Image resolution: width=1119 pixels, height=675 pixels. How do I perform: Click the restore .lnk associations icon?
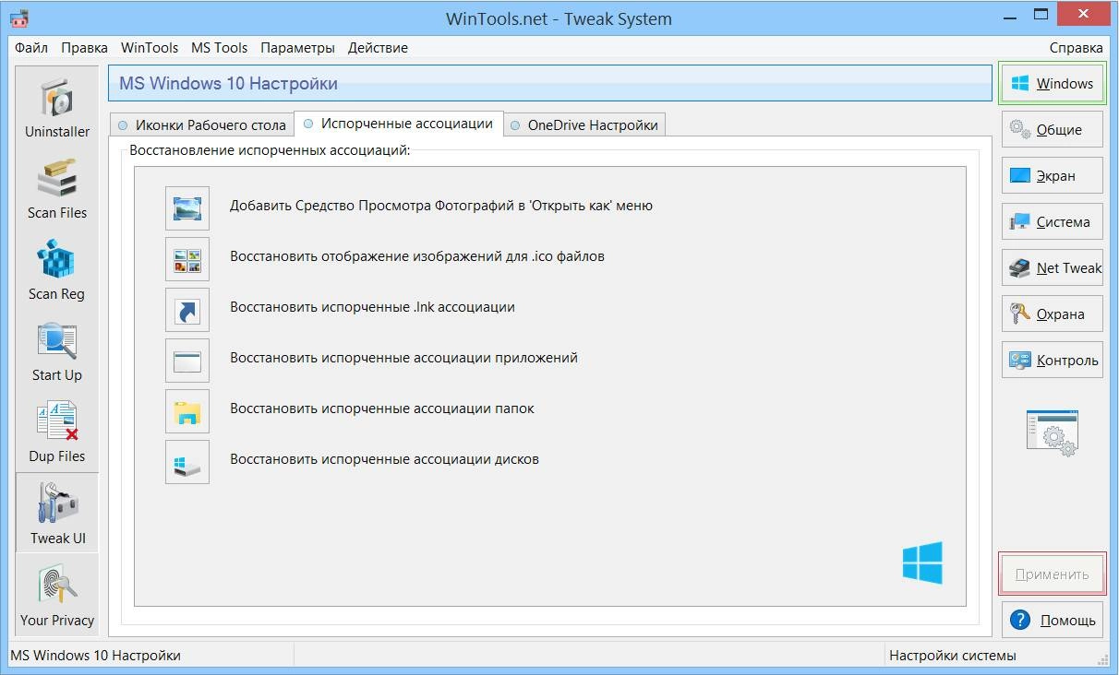(187, 309)
